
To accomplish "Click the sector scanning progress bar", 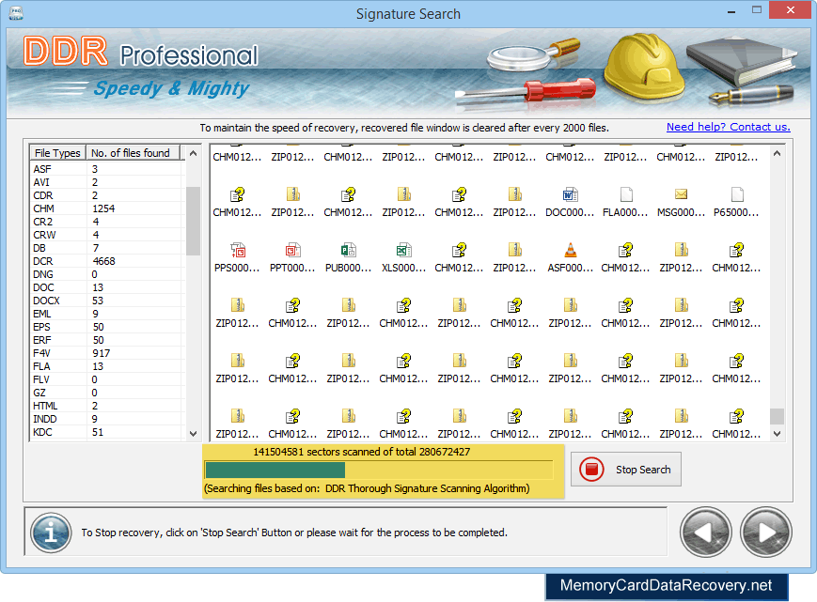I will point(379,470).
